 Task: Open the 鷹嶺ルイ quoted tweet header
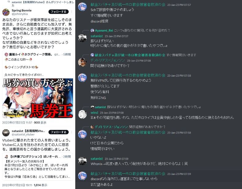click(38, 55)
